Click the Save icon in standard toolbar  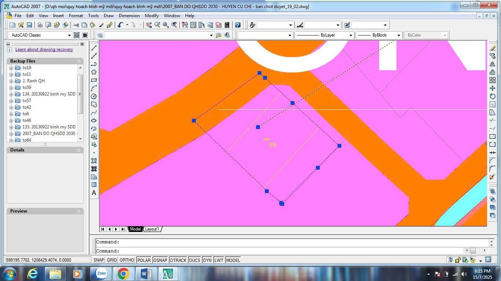29,25
